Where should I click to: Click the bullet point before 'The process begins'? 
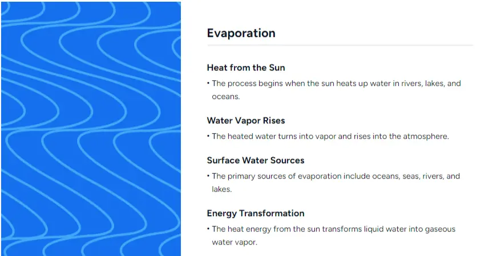208,84
